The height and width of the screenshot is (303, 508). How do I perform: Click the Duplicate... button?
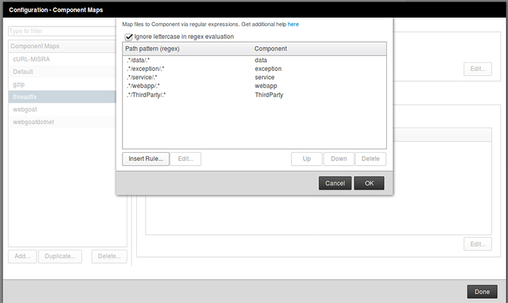(61, 256)
